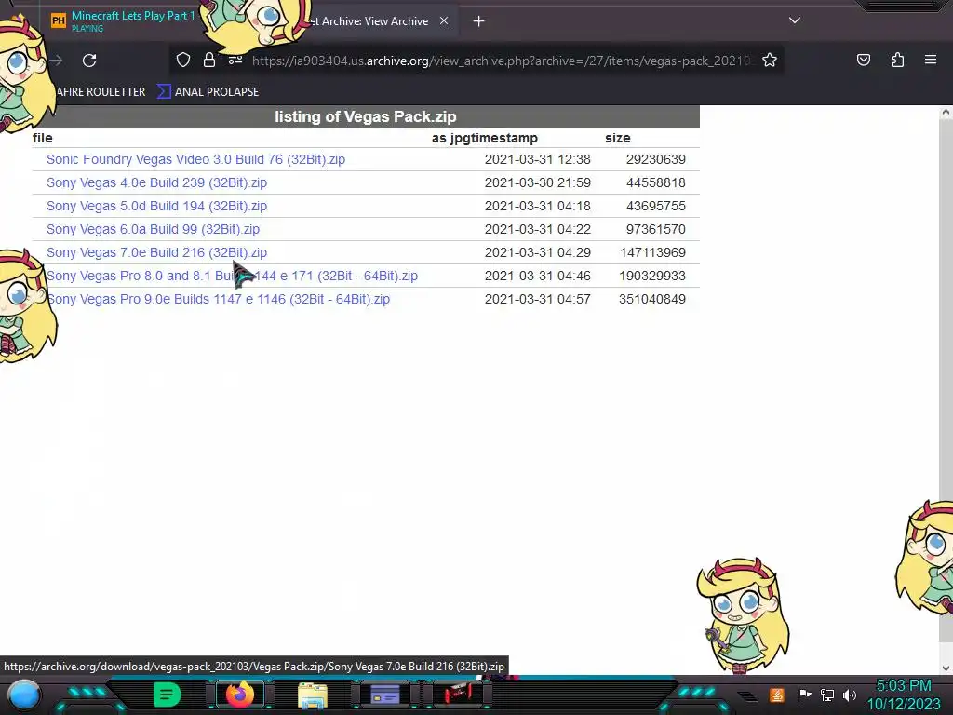Open a new tab with plus button
This screenshot has width=953, height=715.
click(x=479, y=21)
